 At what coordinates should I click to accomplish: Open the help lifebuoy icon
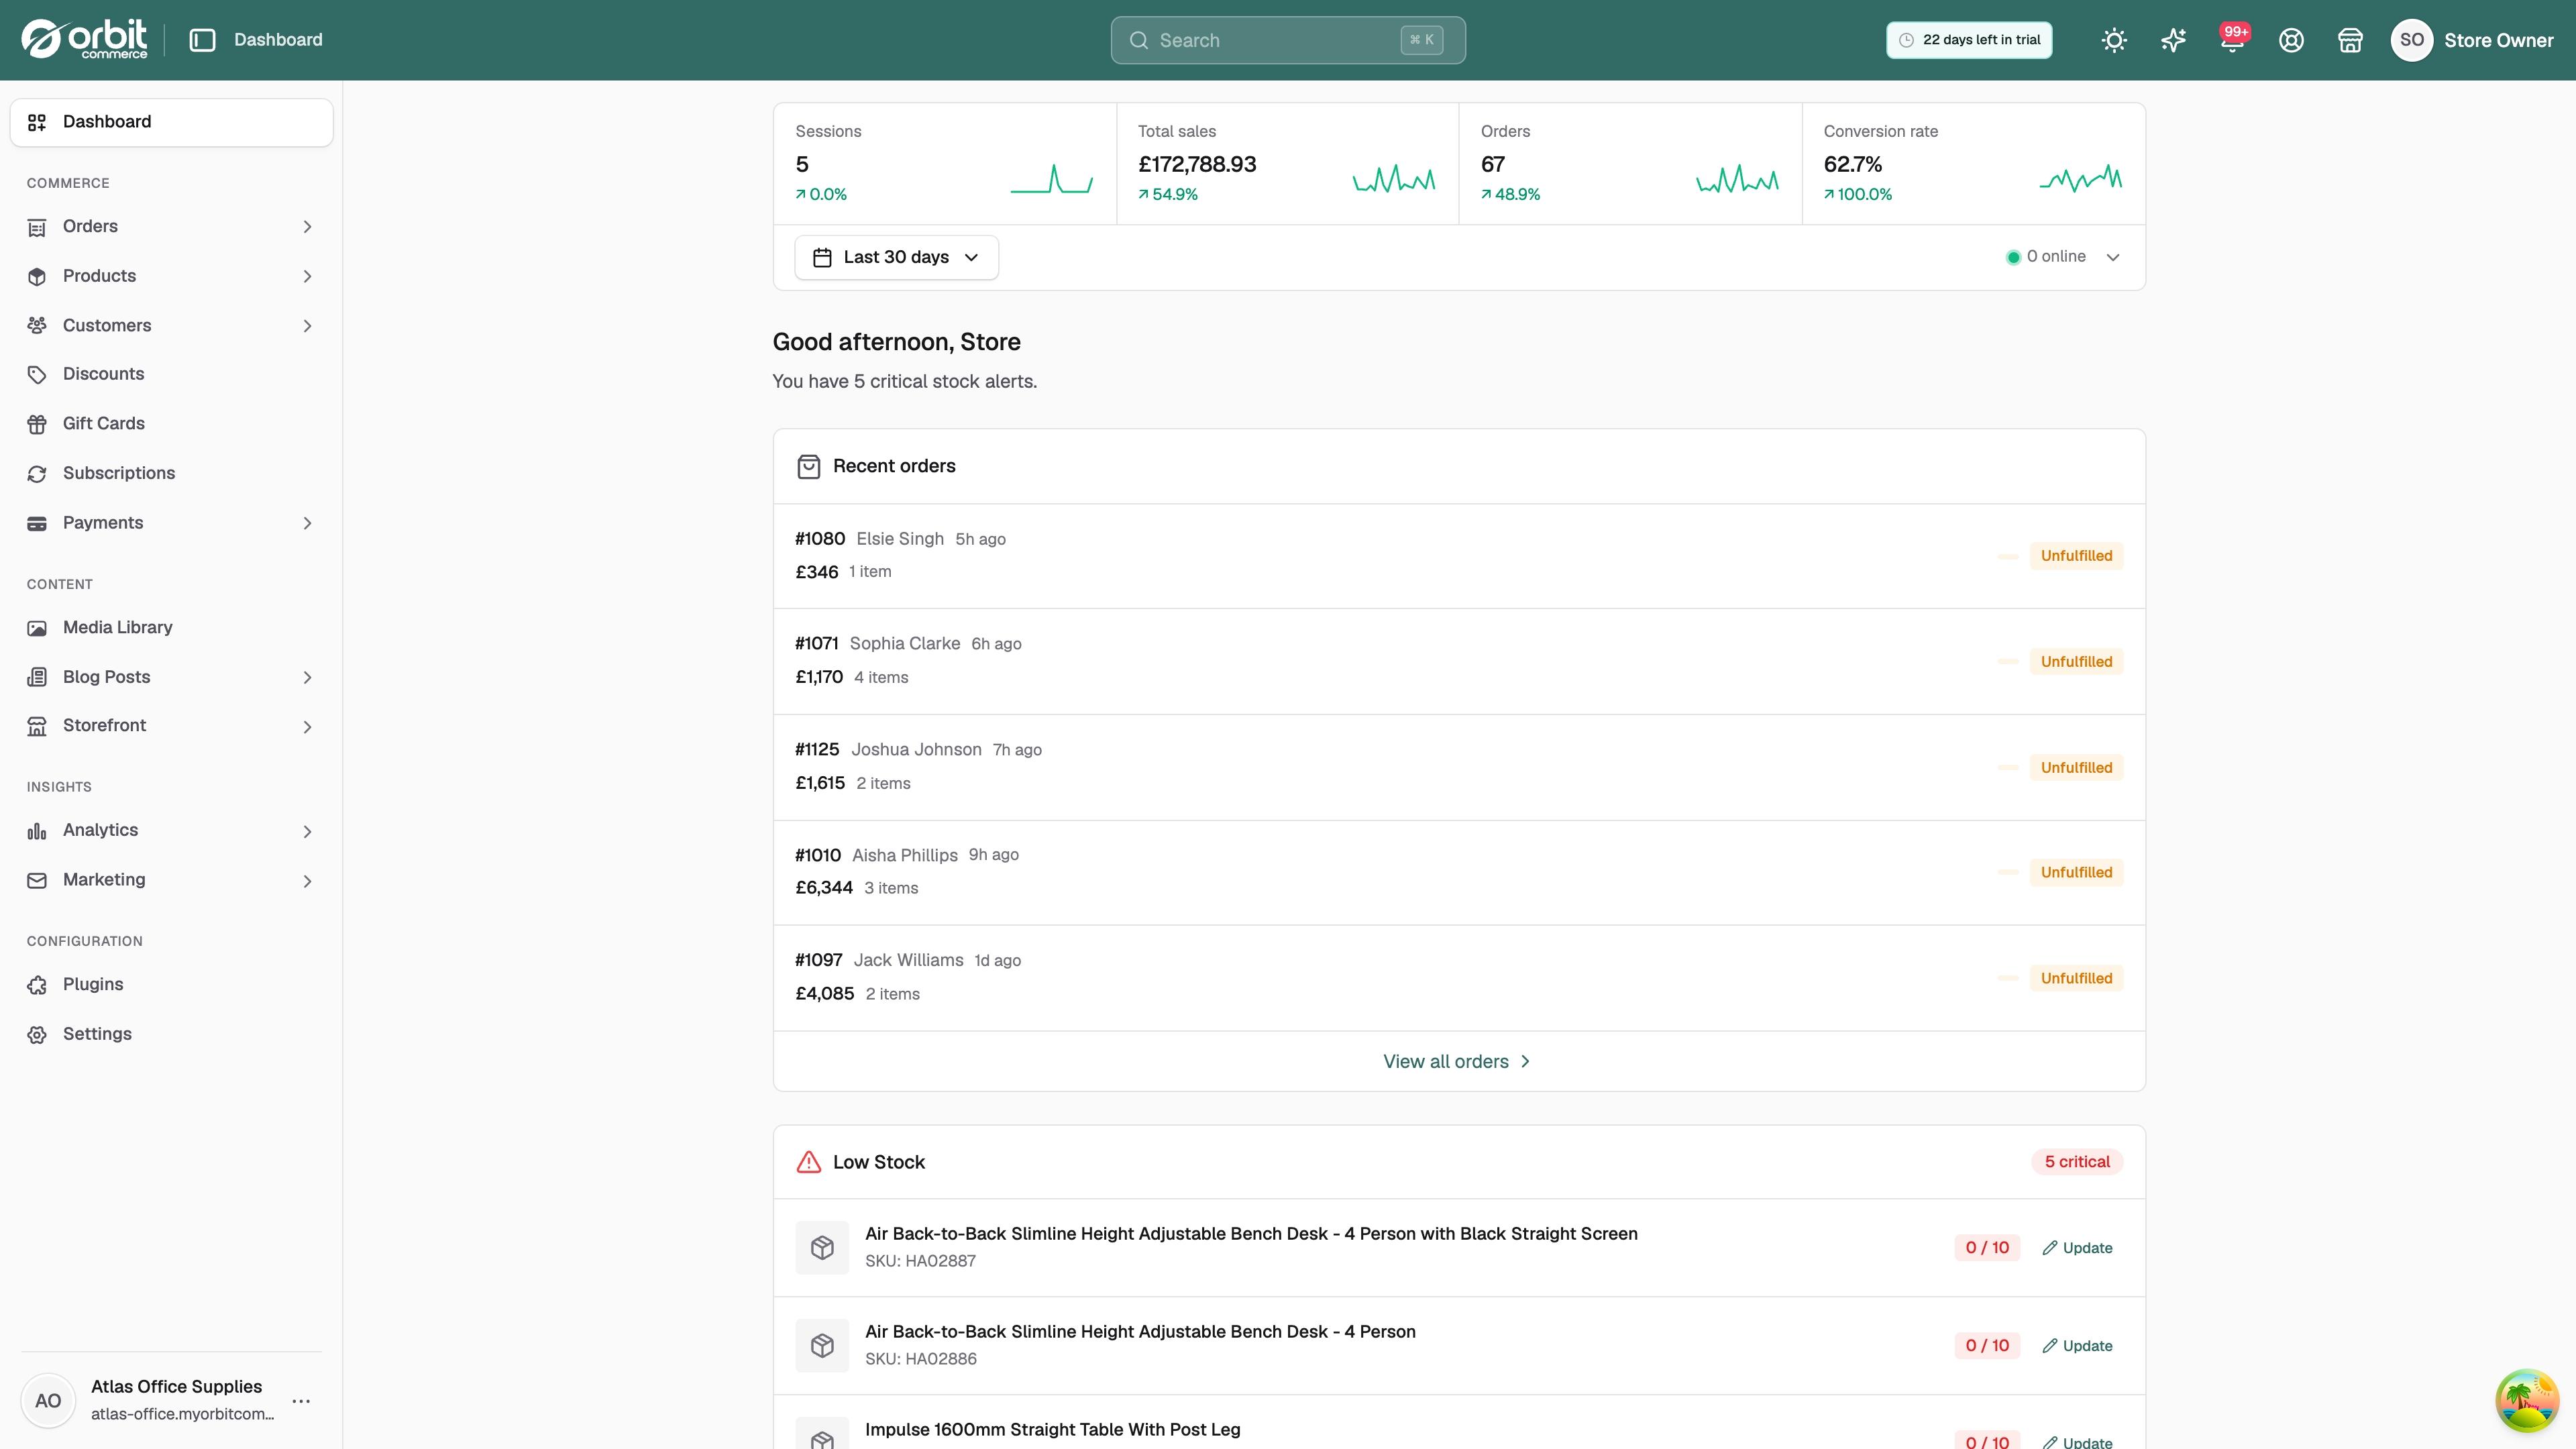pos(2291,40)
